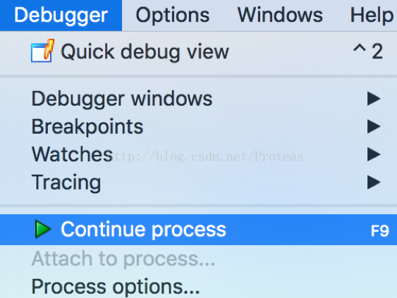The image size is (397, 298).
Task: Choose the Debugger windows entry label
Action: coord(122,99)
